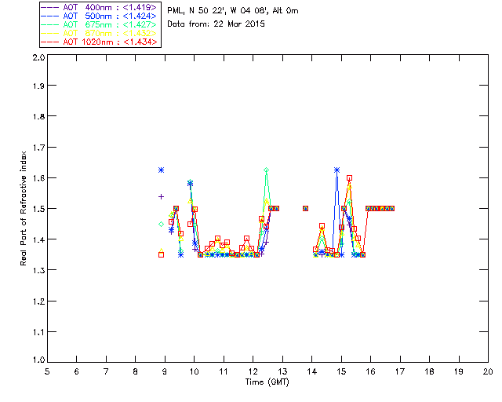Click the isolated purple plus point near 9 GMT
The height and width of the screenshot is (402, 502).
[x=162, y=196]
